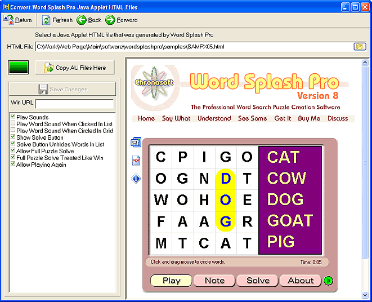The width and height of the screenshot is (372, 302).
Task: Click the Return toolbar icon
Action: pyautogui.click(x=8, y=20)
